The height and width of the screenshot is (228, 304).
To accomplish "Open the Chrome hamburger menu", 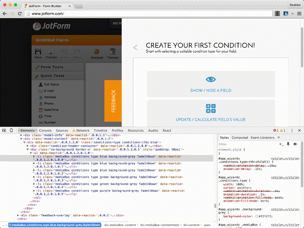I will [x=299, y=14].
